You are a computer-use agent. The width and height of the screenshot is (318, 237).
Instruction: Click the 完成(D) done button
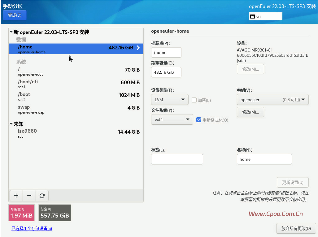click(x=15, y=15)
